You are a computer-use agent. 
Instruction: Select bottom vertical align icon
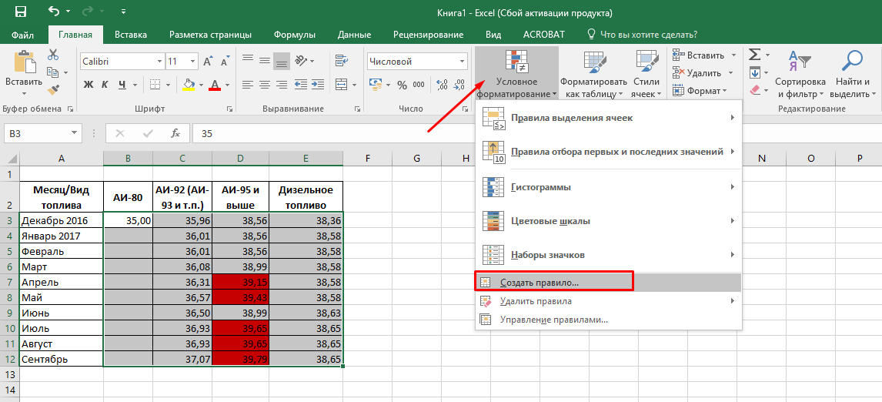point(281,62)
